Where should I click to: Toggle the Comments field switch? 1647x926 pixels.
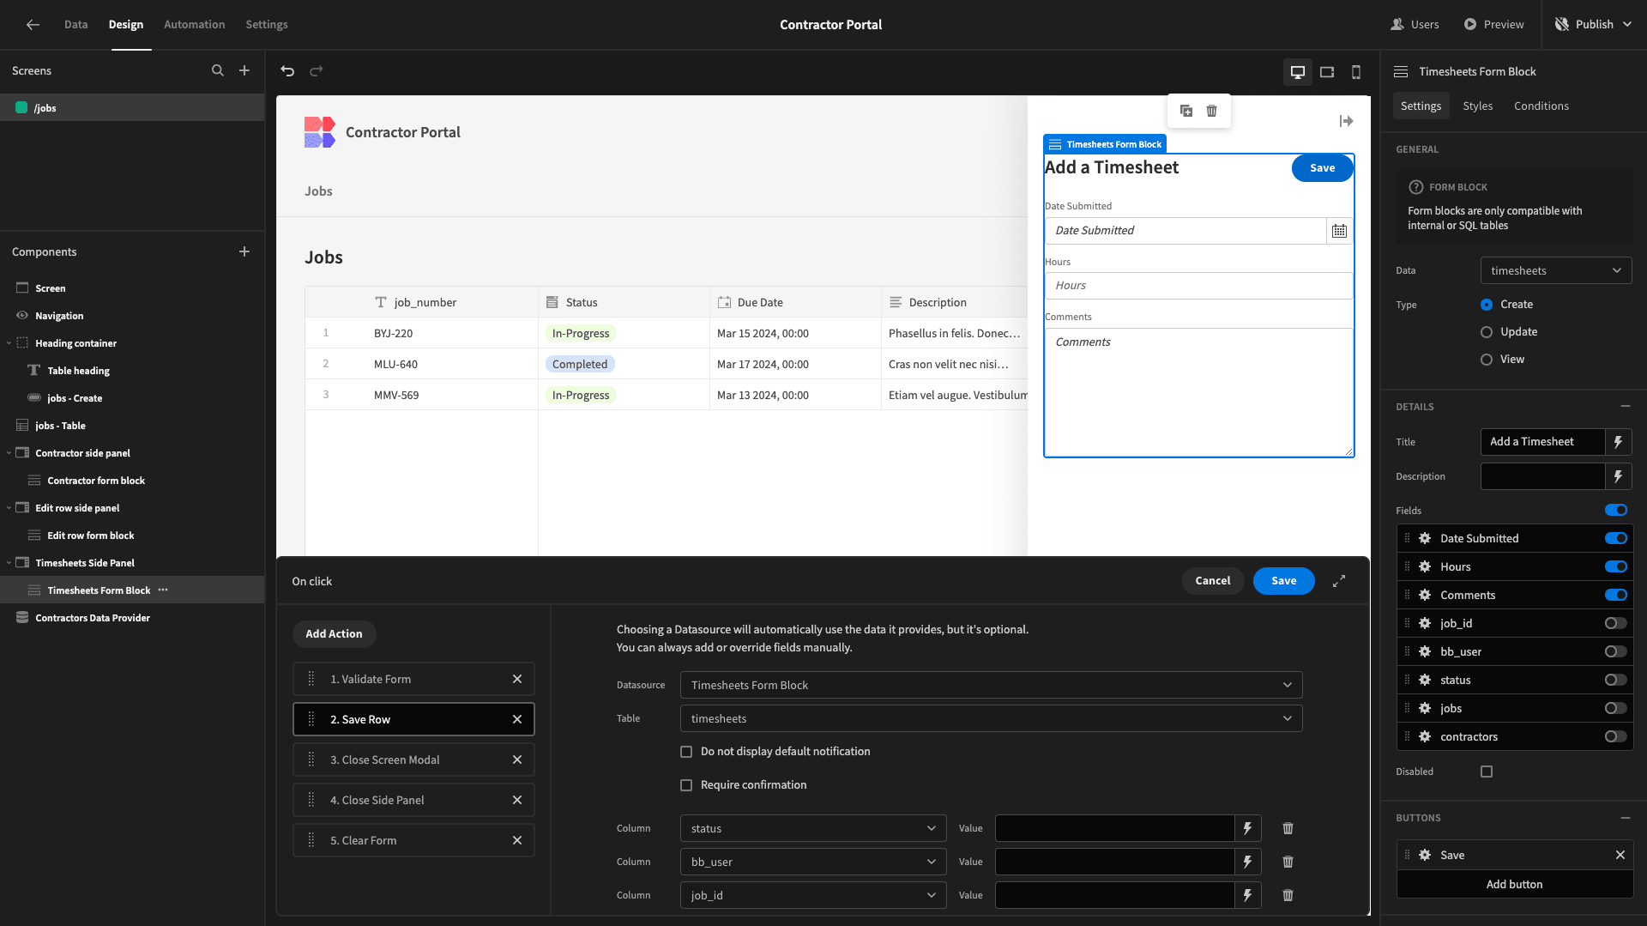(1616, 595)
